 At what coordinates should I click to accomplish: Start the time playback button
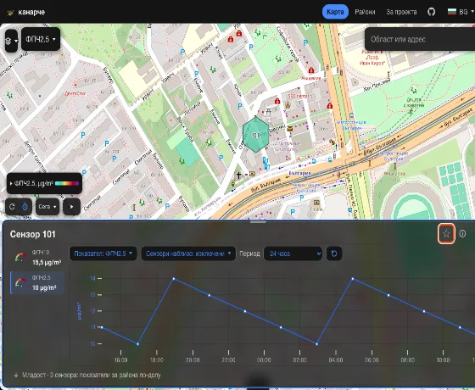point(72,207)
